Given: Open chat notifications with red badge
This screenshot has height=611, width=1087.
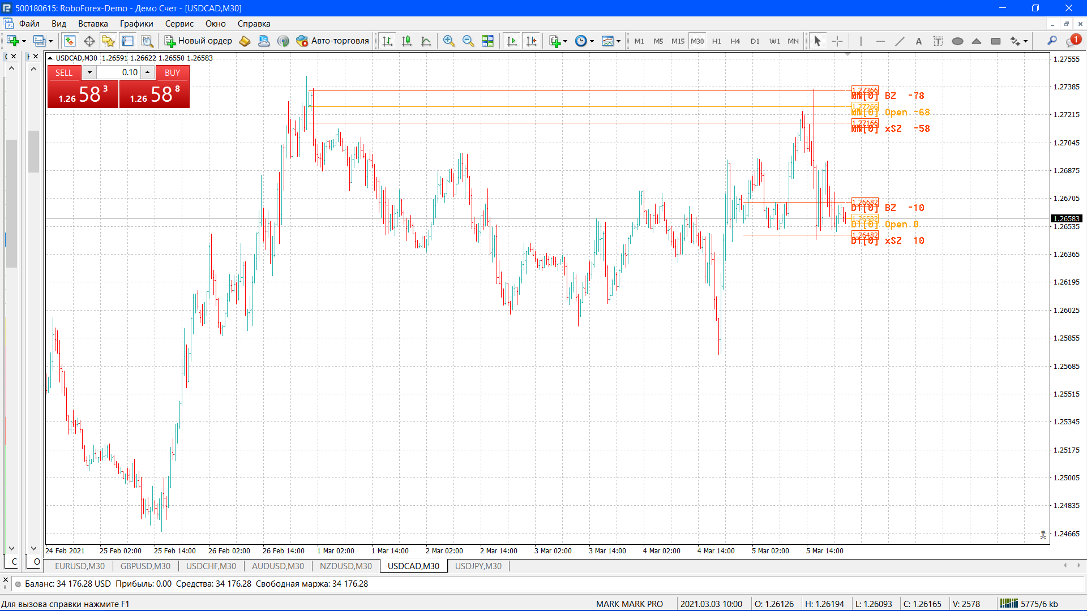Looking at the screenshot, I should 1073,41.
